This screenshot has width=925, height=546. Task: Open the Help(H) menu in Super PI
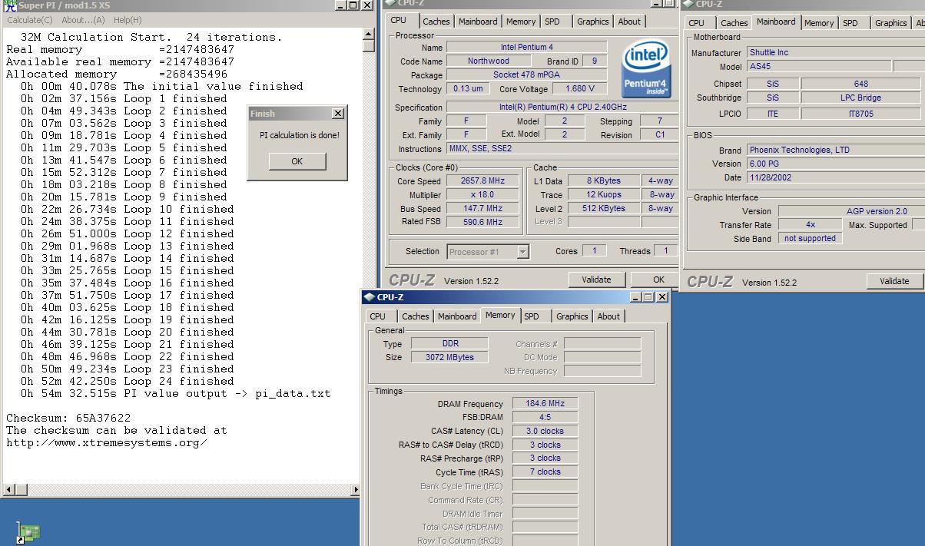[128, 20]
